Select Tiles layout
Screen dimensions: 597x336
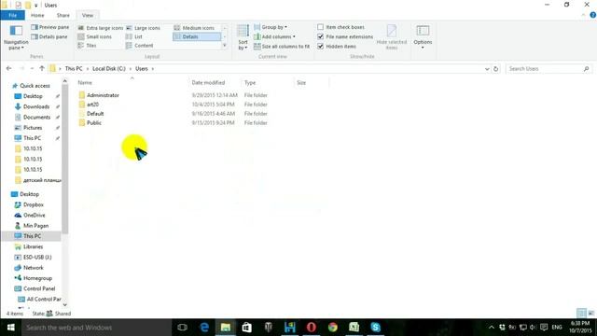point(87,46)
